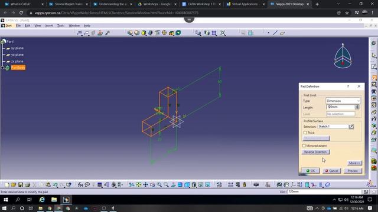Click the Zoom Out magnifier icon
This screenshot has width=378, height=212.
tap(166, 184)
